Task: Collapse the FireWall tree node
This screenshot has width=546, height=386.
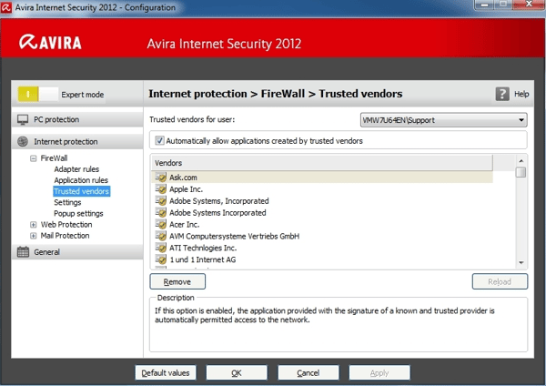Action: tap(33, 158)
